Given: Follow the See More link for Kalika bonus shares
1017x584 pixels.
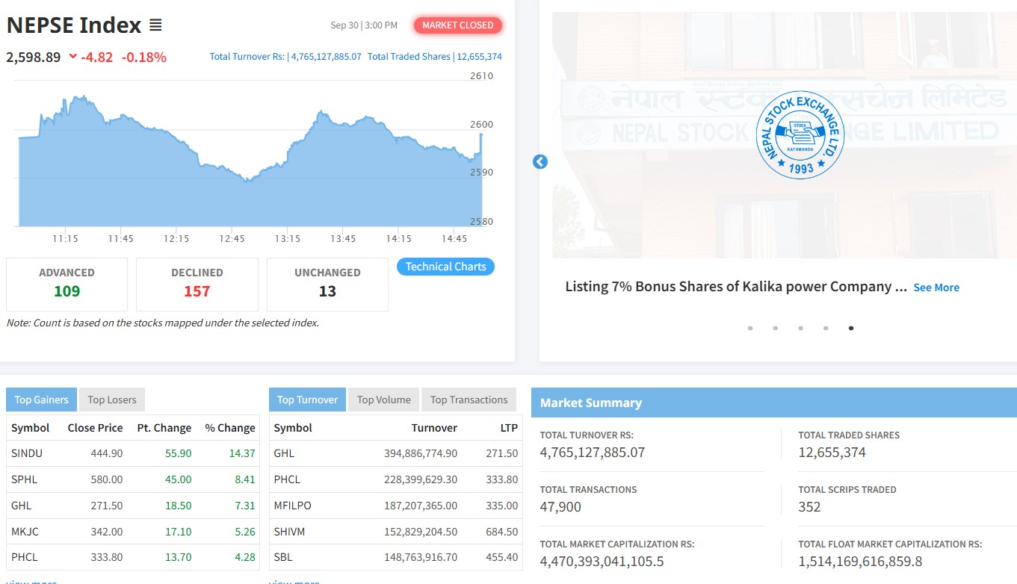Looking at the screenshot, I should tap(936, 288).
